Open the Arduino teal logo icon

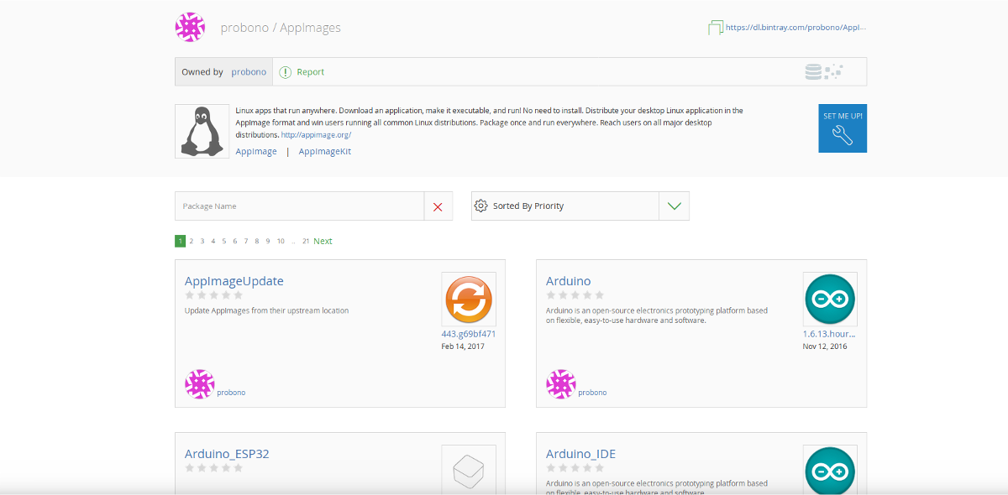[830, 299]
